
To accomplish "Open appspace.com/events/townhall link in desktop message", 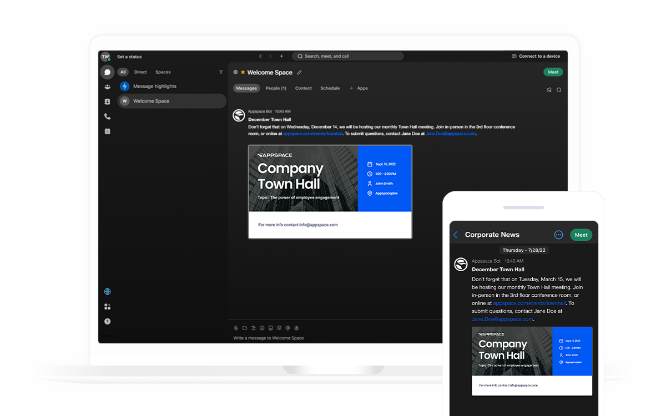I will (x=313, y=134).
